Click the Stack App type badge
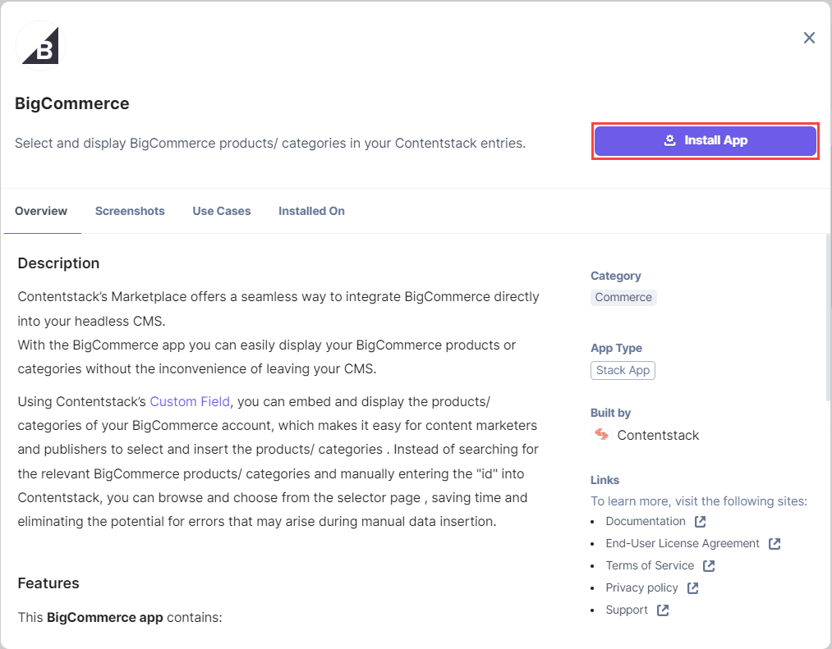Screen dimensions: 832x649 (623, 370)
